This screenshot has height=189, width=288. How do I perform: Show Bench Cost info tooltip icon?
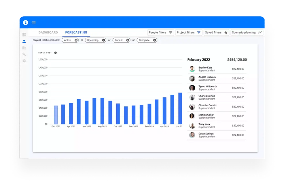(56, 53)
